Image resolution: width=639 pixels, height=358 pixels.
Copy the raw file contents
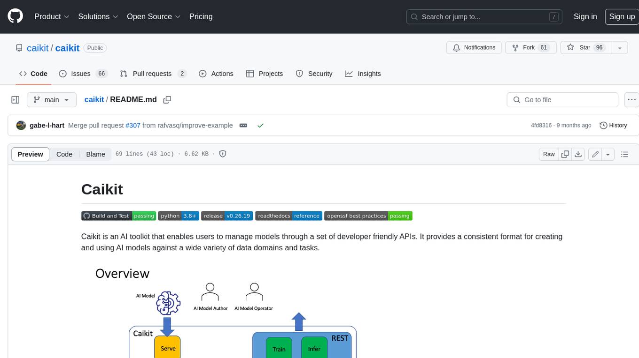click(565, 154)
